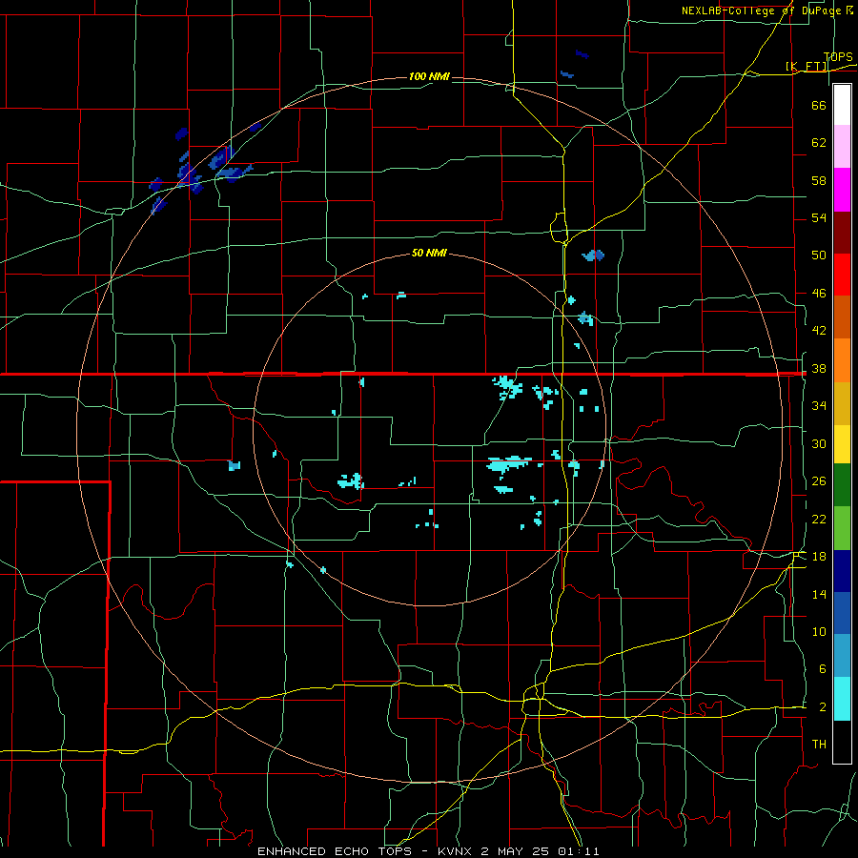Pick the magenta color band in the legend
Viewport: 858px width, 858px height.
pos(842,190)
